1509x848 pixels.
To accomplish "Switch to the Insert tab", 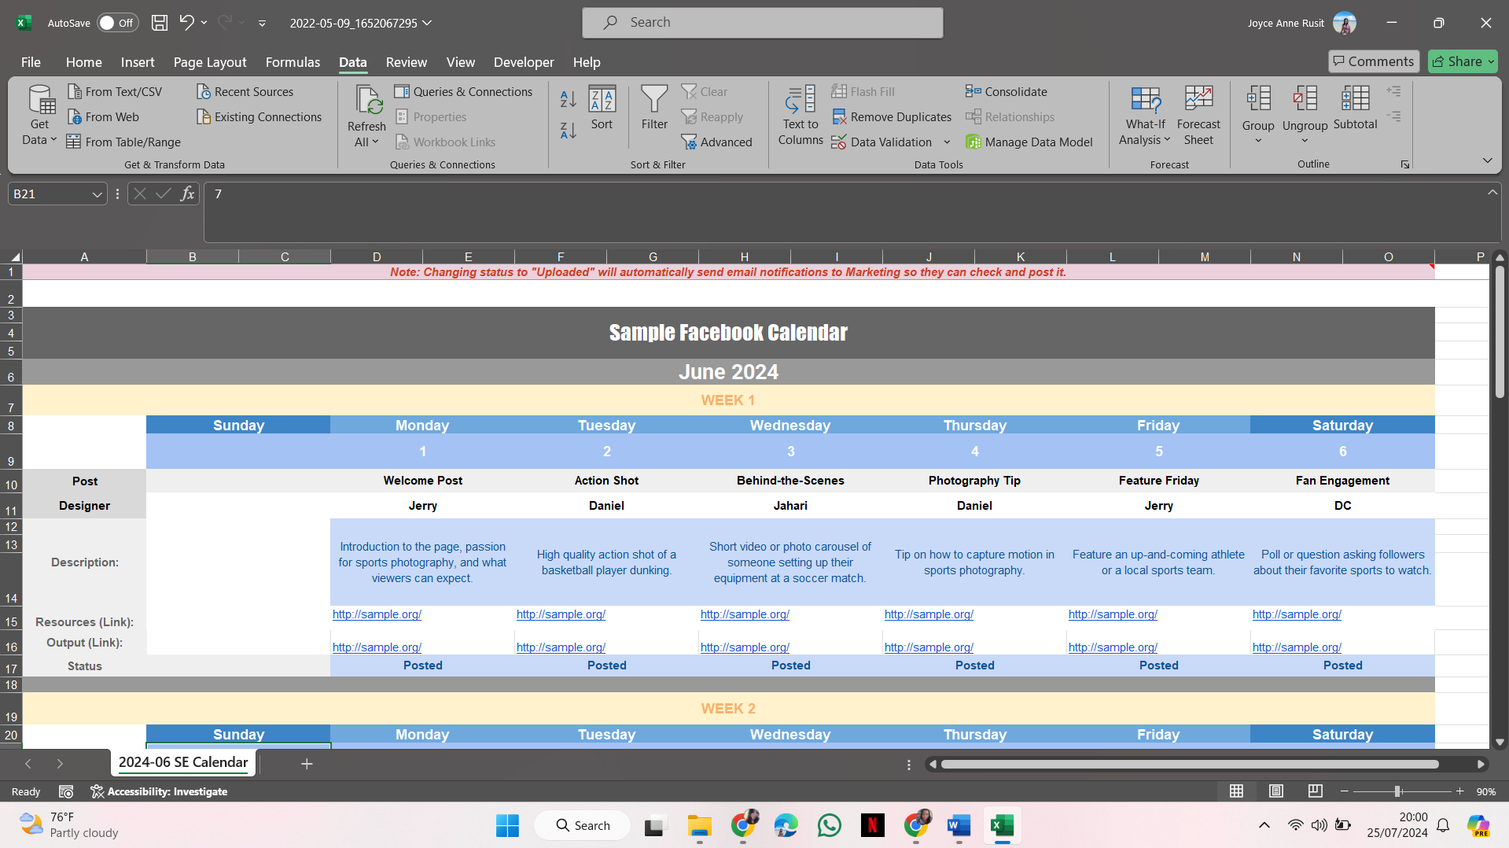I will pyautogui.click(x=138, y=62).
